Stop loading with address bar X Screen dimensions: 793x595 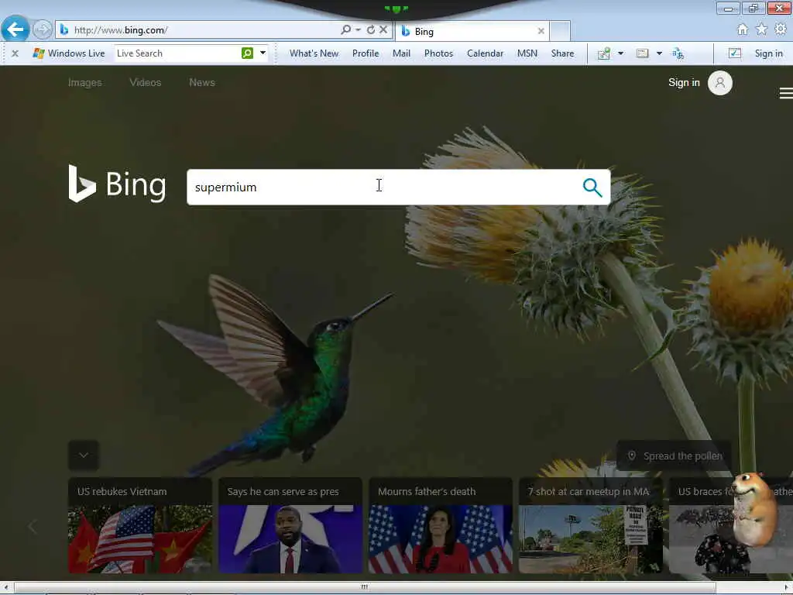383,30
